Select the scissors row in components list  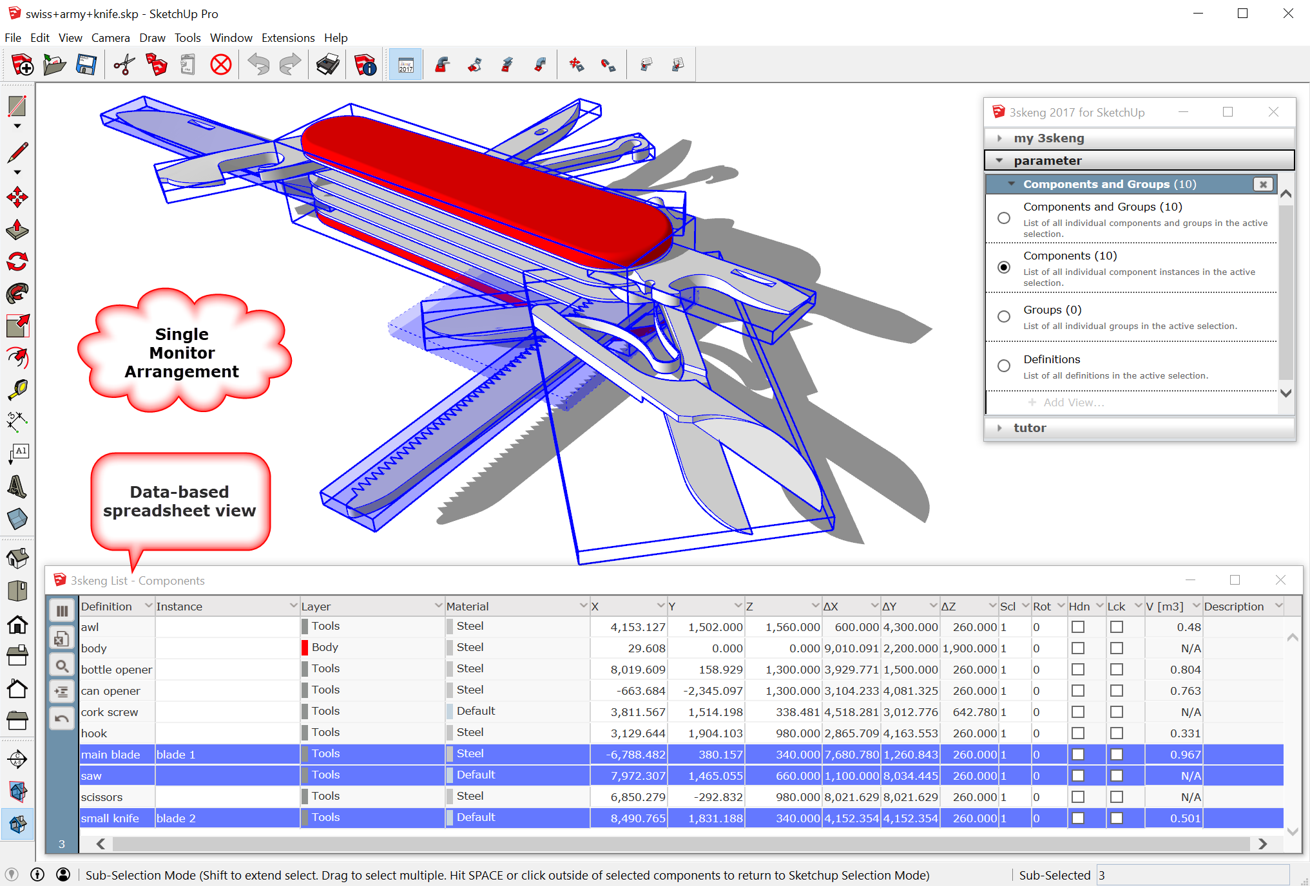click(x=101, y=797)
